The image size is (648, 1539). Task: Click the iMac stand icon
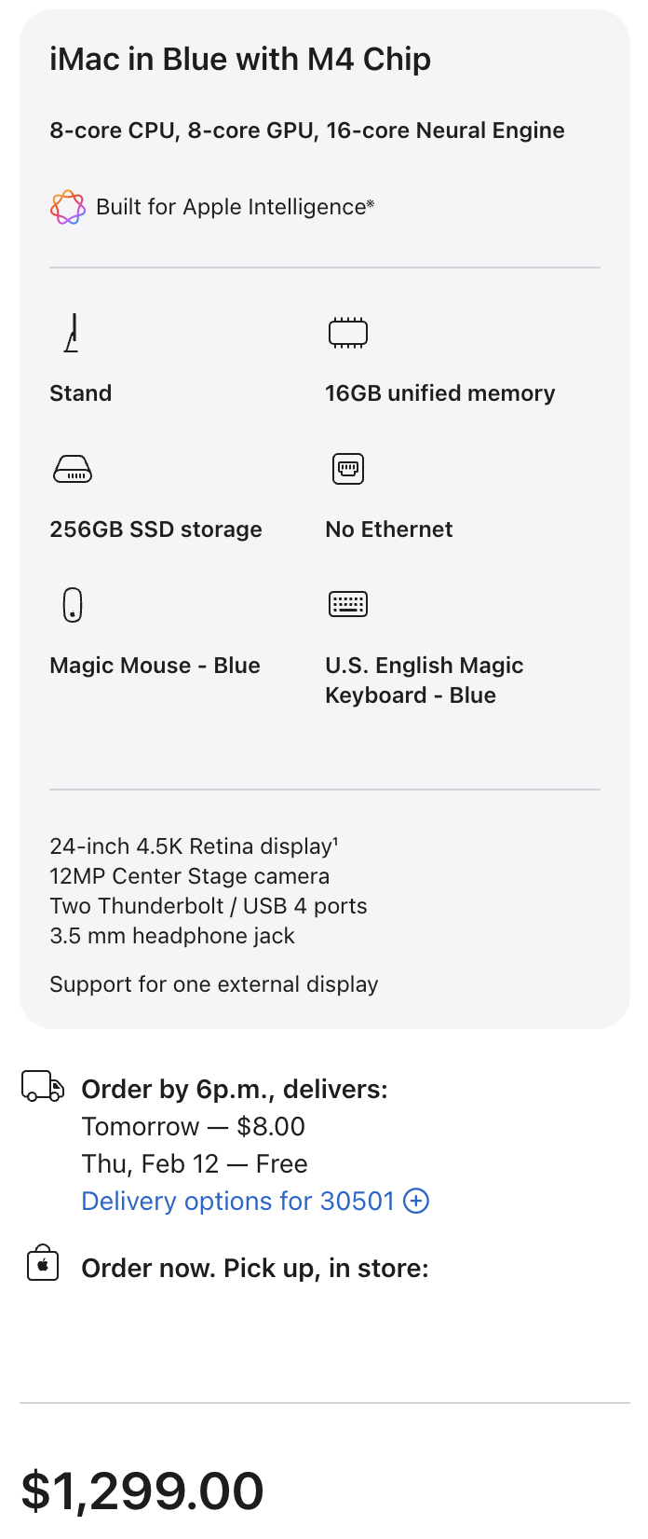tap(72, 333)
